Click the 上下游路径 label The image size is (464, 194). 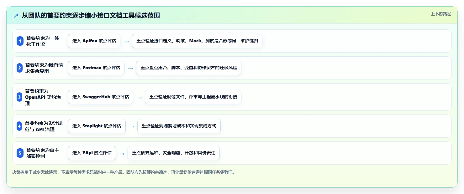pyautogui.click(x=441, y=14)
